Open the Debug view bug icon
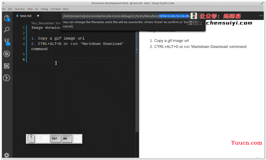Image resolution: width=266 pixels, height=160 pixels. click(x=7, y=54)
